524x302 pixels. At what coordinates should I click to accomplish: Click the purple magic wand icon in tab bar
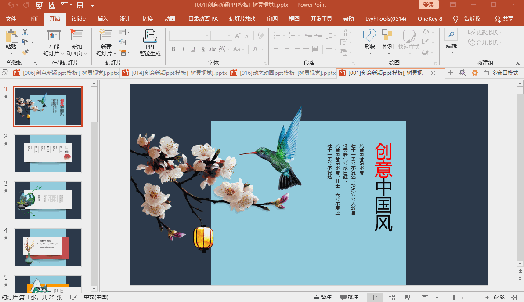click(463, 73)
